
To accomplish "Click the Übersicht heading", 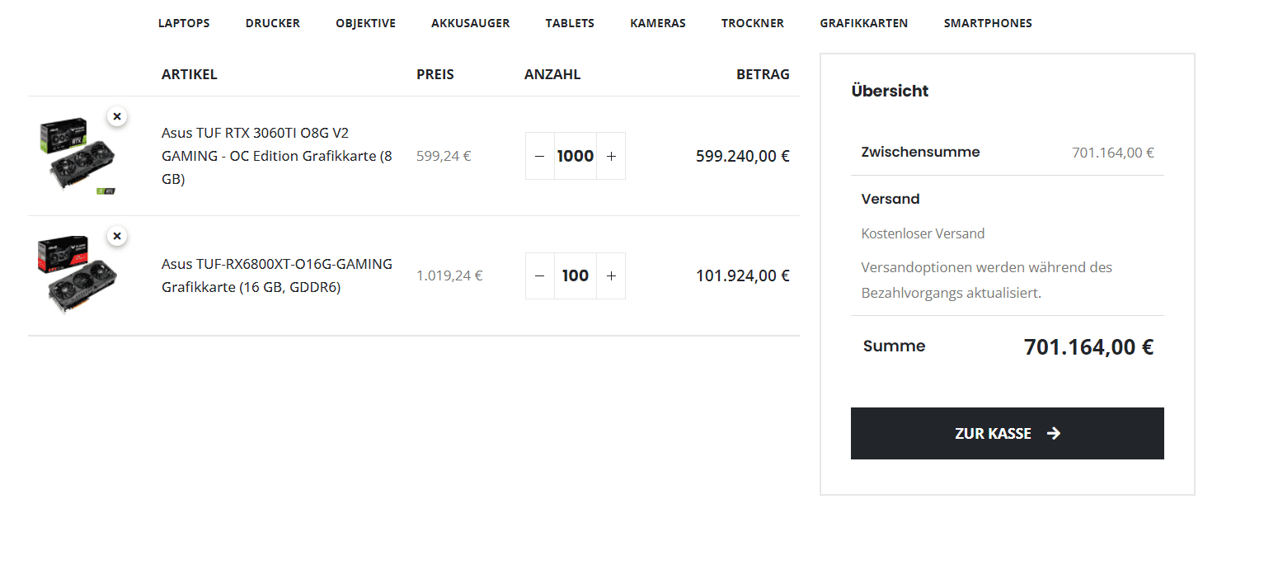I will [x=890, y=91].
